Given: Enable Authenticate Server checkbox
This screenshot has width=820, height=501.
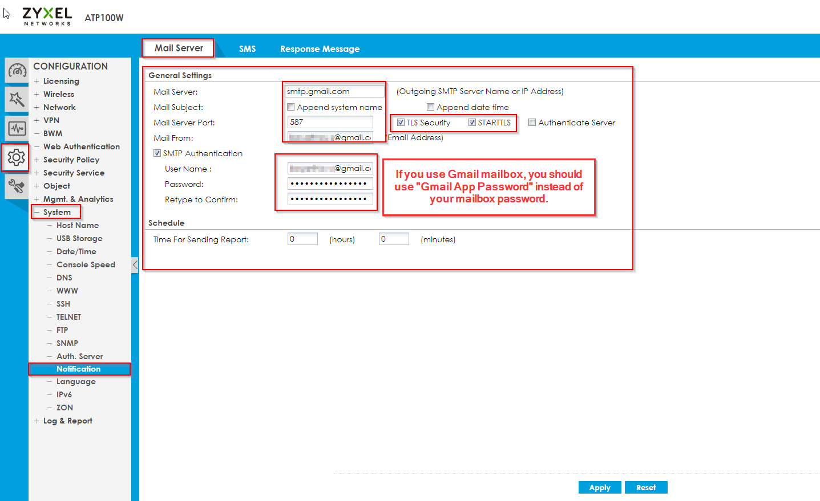Looking at the screenshot, I should [532, 123].
